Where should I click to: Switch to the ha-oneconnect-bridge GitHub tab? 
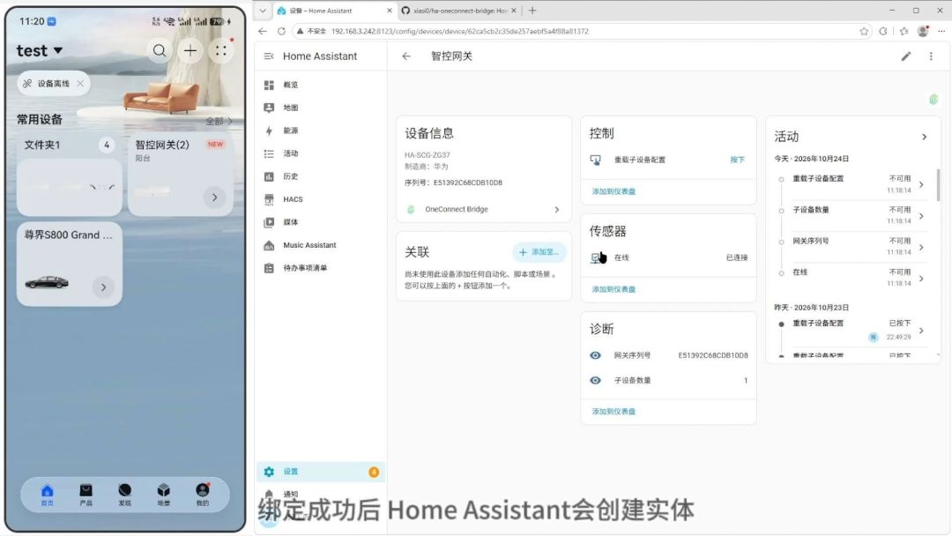point(459,11)
